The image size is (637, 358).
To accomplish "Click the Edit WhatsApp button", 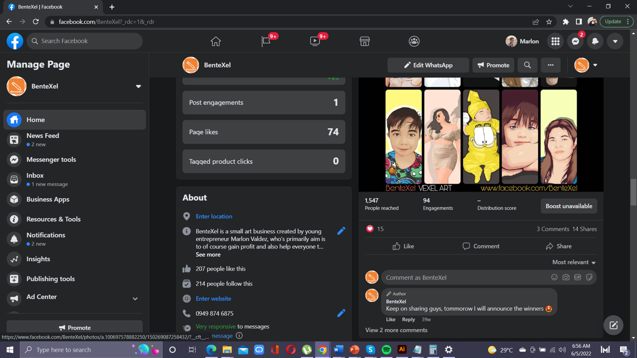I will (428, 65).
